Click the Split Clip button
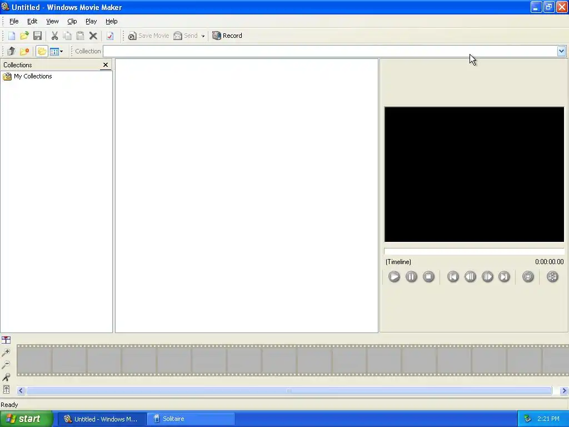The width and height of the screenshot is (569, 427). (552, 277)
